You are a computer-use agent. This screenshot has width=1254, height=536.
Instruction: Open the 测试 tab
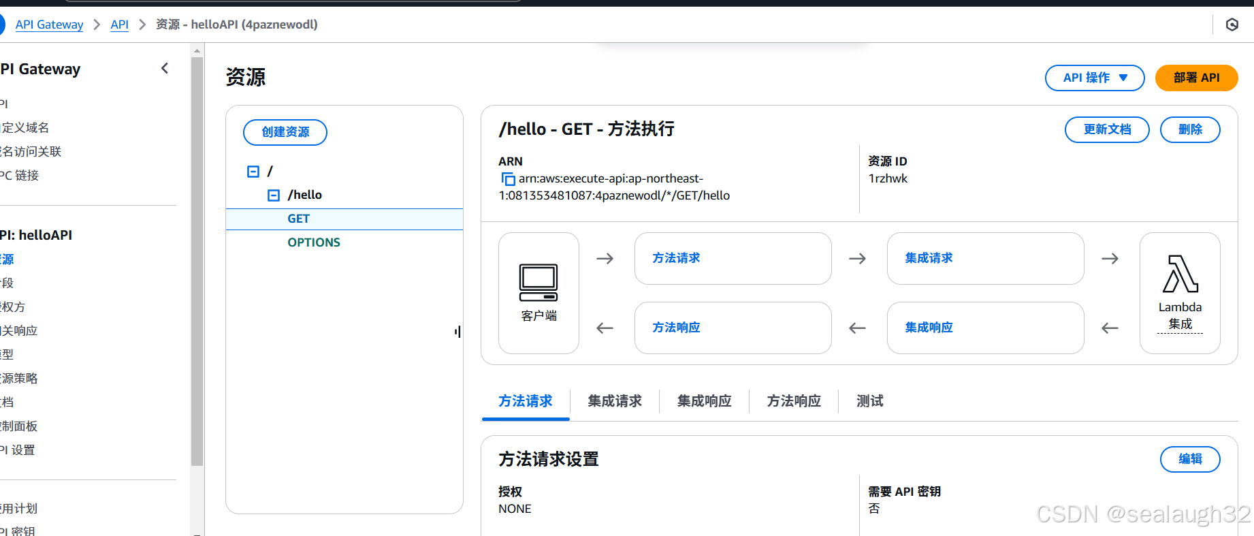[869, 401]
